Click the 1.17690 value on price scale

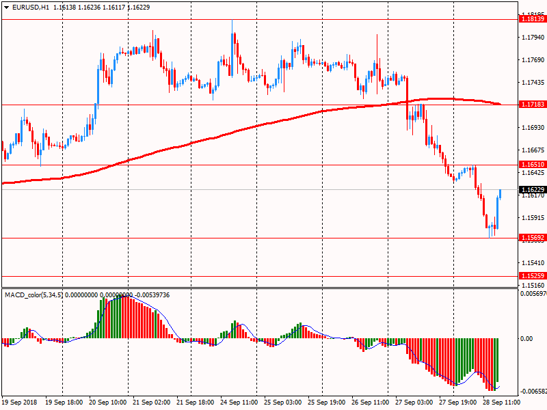[532, 60]
